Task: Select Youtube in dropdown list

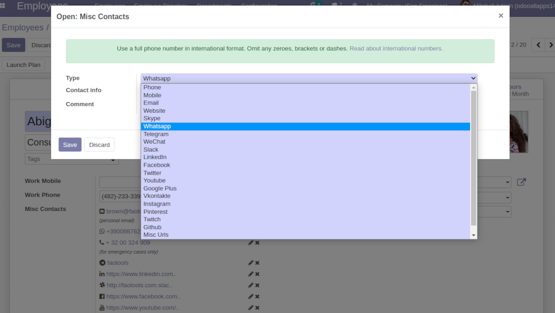Action: [x=305, y=181]
